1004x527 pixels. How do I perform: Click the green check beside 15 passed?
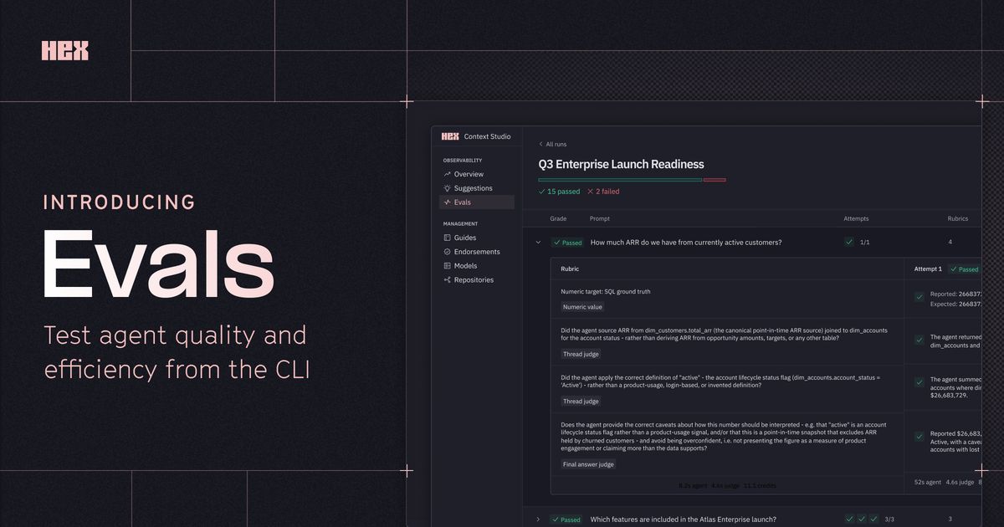click(x=541, y=192)
